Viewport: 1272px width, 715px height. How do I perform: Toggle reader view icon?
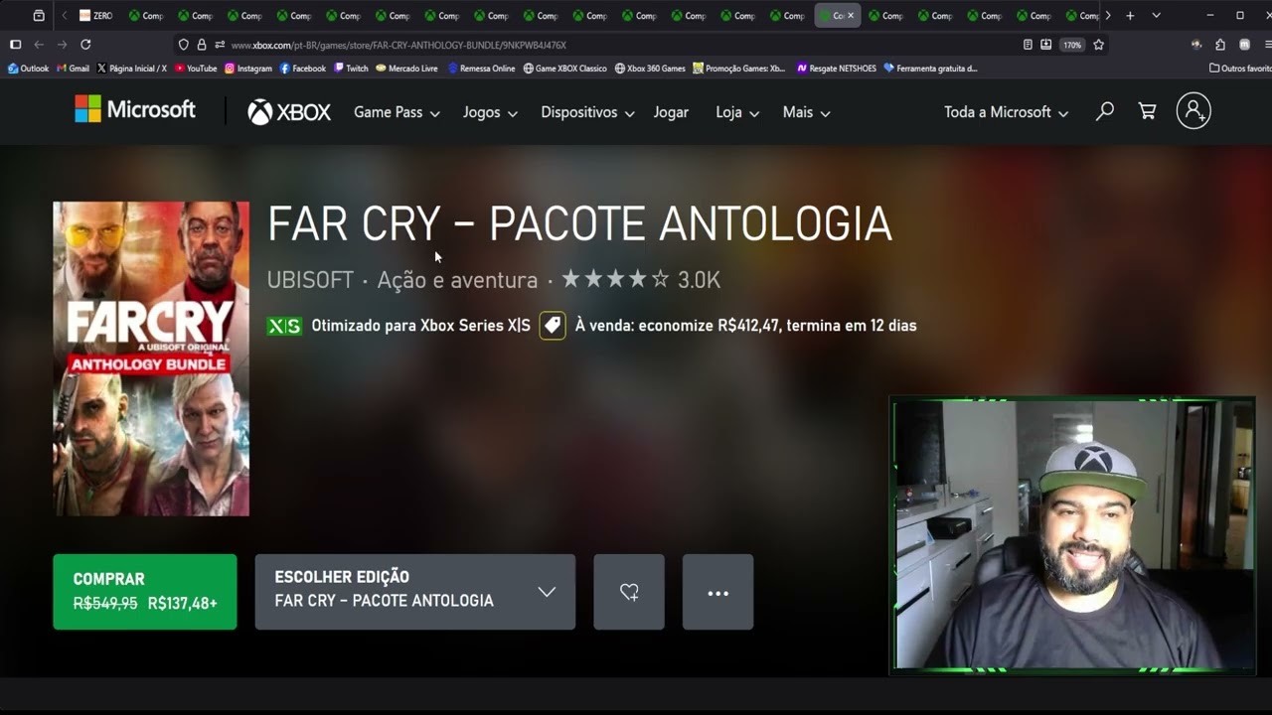1028,45
